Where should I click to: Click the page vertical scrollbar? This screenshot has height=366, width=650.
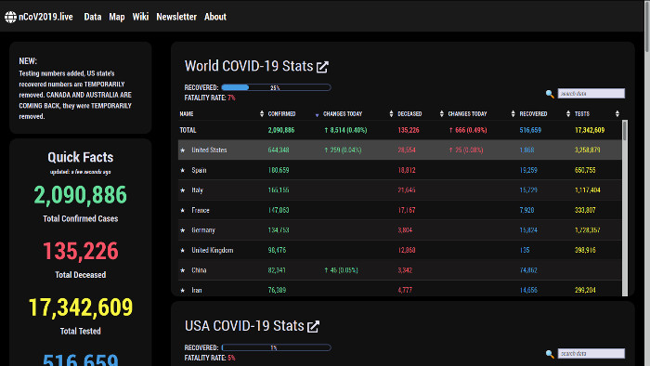point(647,183)
